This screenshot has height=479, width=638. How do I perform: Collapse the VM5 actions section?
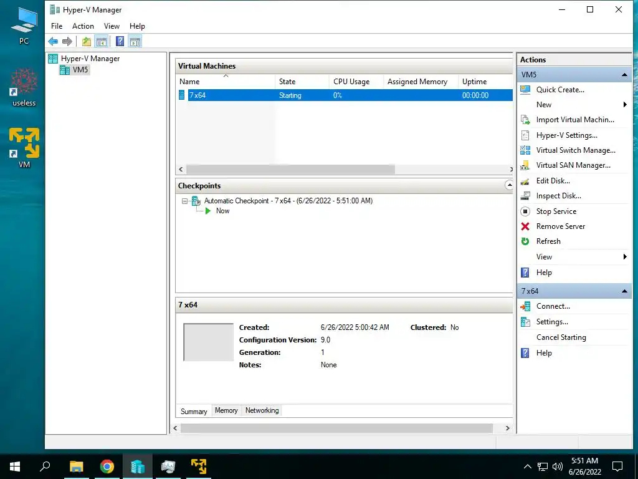point(624,75)
